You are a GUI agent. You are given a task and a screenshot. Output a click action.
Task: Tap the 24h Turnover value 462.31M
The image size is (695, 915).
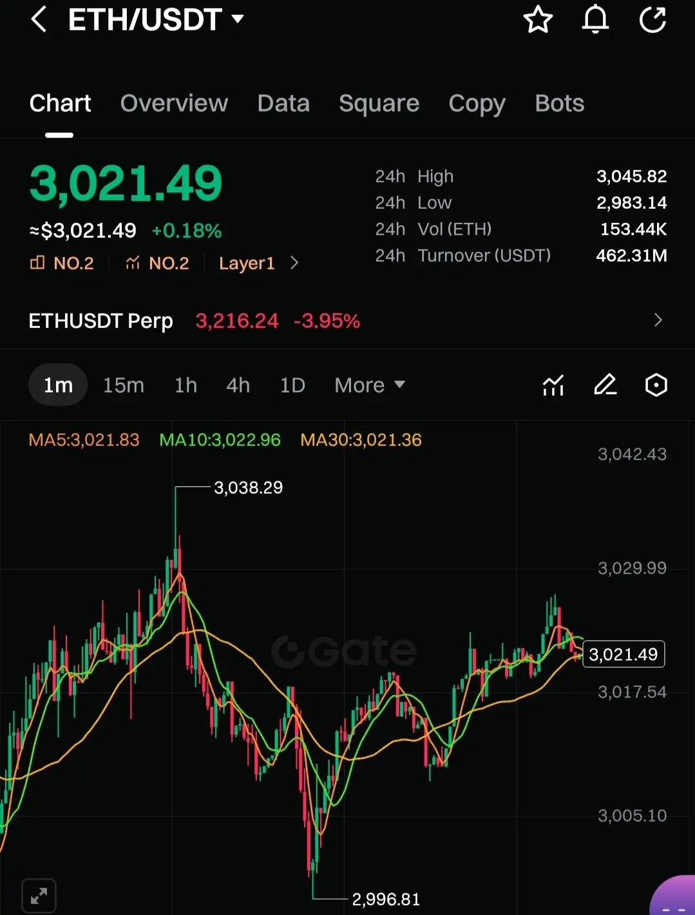[631, 255]
